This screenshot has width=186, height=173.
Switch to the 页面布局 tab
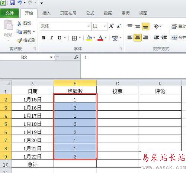click(x=68, y=13)
